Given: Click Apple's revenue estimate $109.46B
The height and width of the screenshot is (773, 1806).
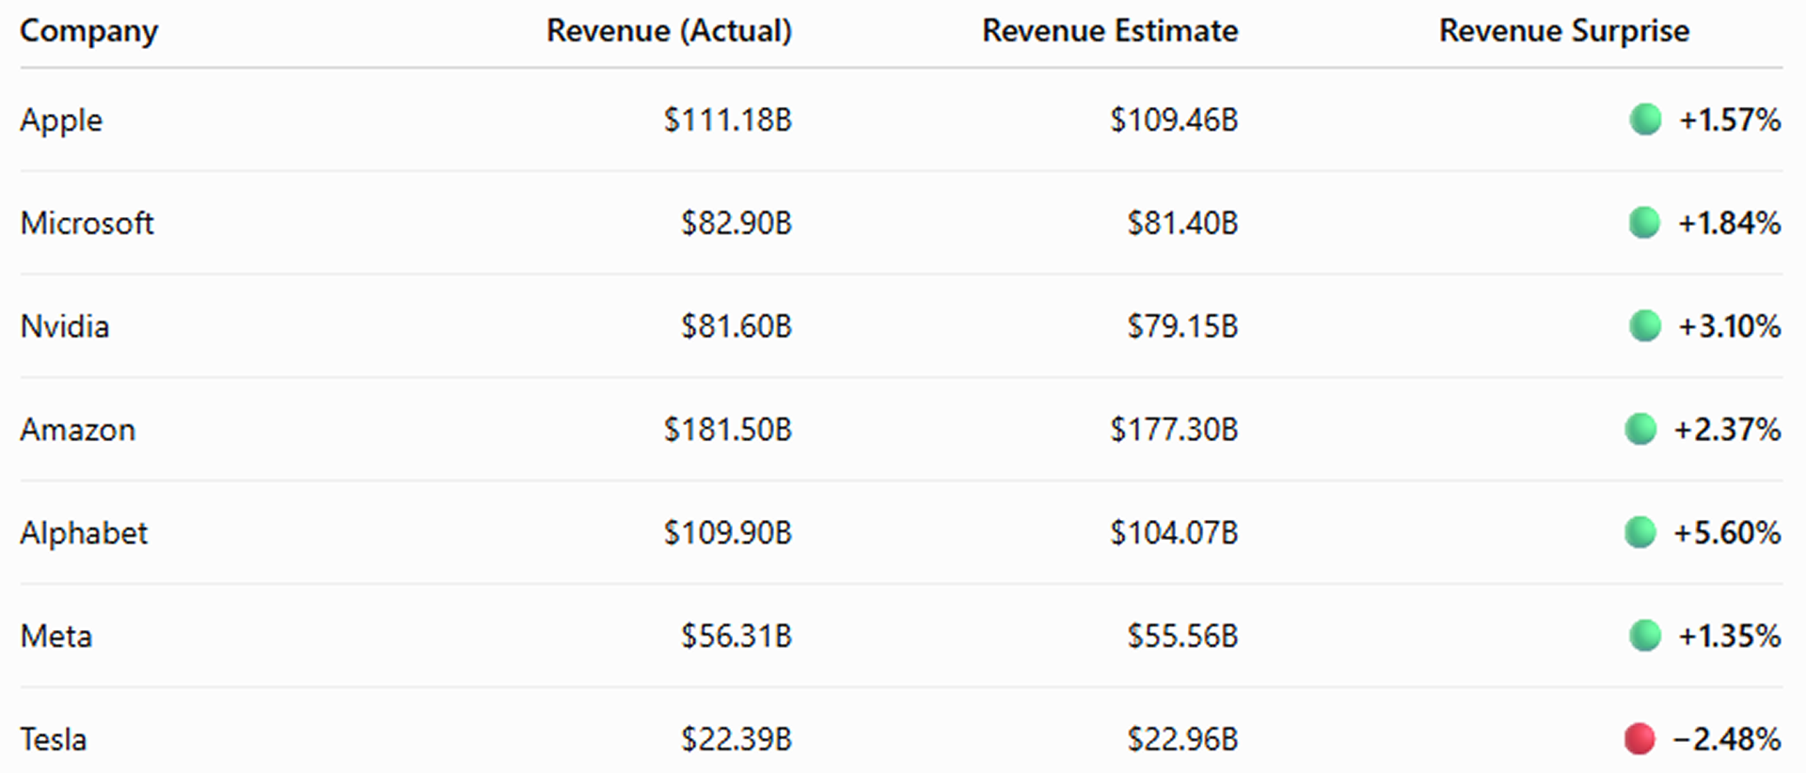Looking at the screenshot, I should pyautogui.click(x=1174, y=119).
